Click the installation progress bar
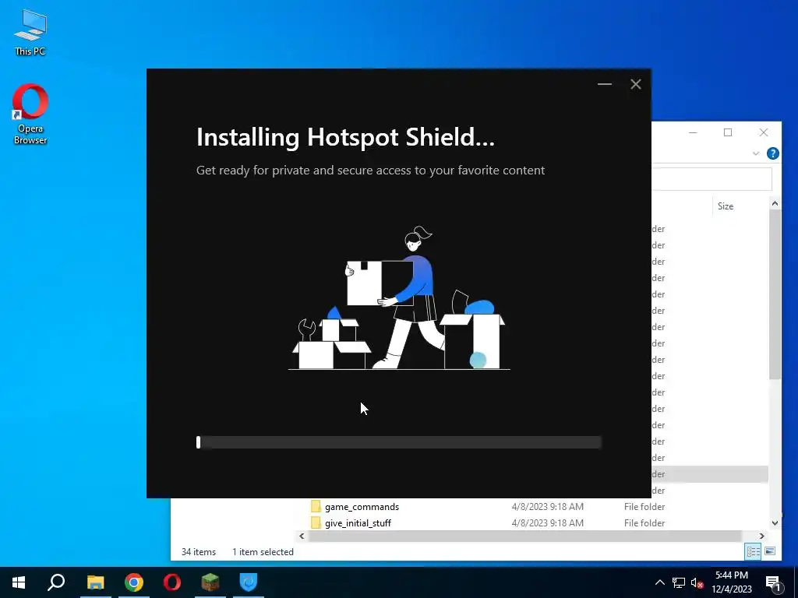 pyautogui.click(x=398, y=442)
